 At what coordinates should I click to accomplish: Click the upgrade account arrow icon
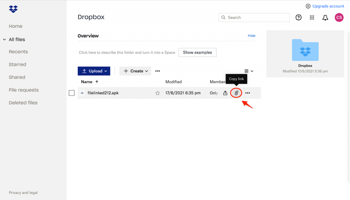[308, 6]
